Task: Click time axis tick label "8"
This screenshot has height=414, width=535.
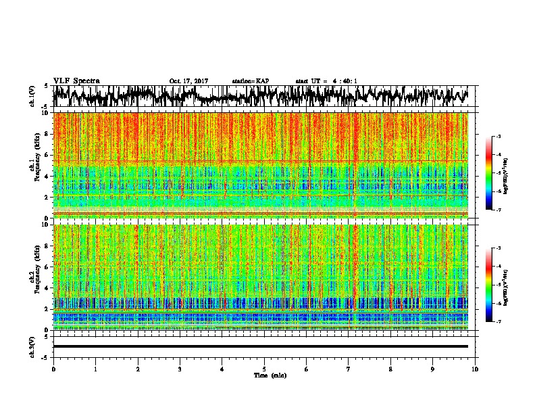Action: tap(390, 369)
